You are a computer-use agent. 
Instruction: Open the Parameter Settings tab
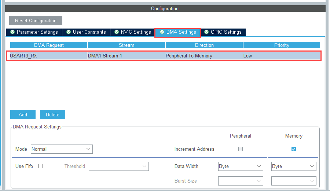(x=34, y=32)
